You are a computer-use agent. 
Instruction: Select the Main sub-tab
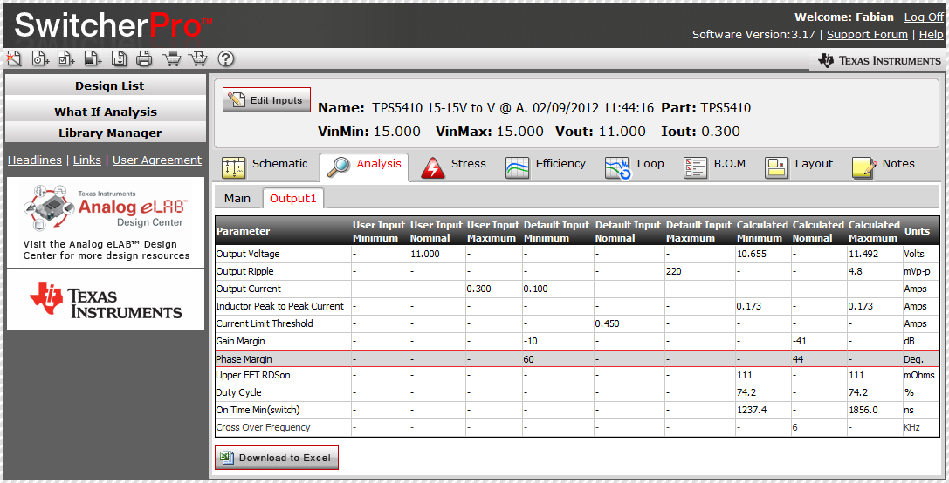[237, 198]
